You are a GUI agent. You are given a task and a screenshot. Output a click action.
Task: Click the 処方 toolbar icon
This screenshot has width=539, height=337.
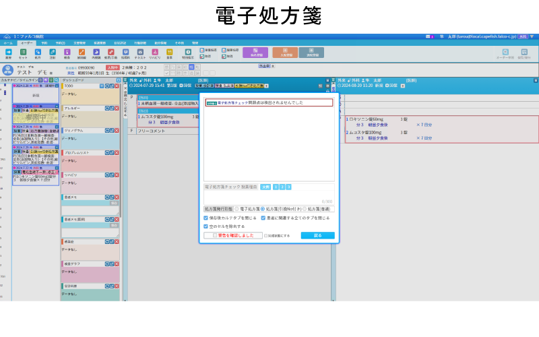(38, 53)
